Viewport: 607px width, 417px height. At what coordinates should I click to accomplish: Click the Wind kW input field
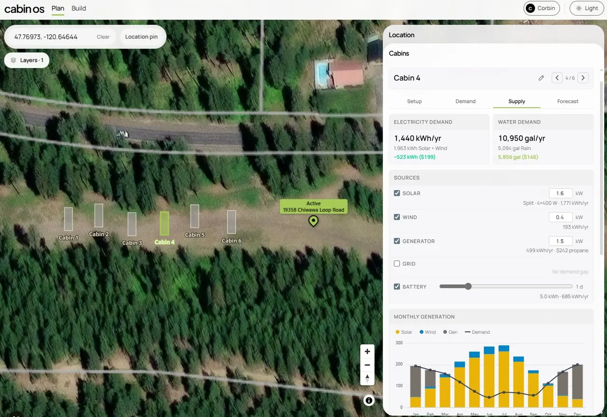(561, 217)
